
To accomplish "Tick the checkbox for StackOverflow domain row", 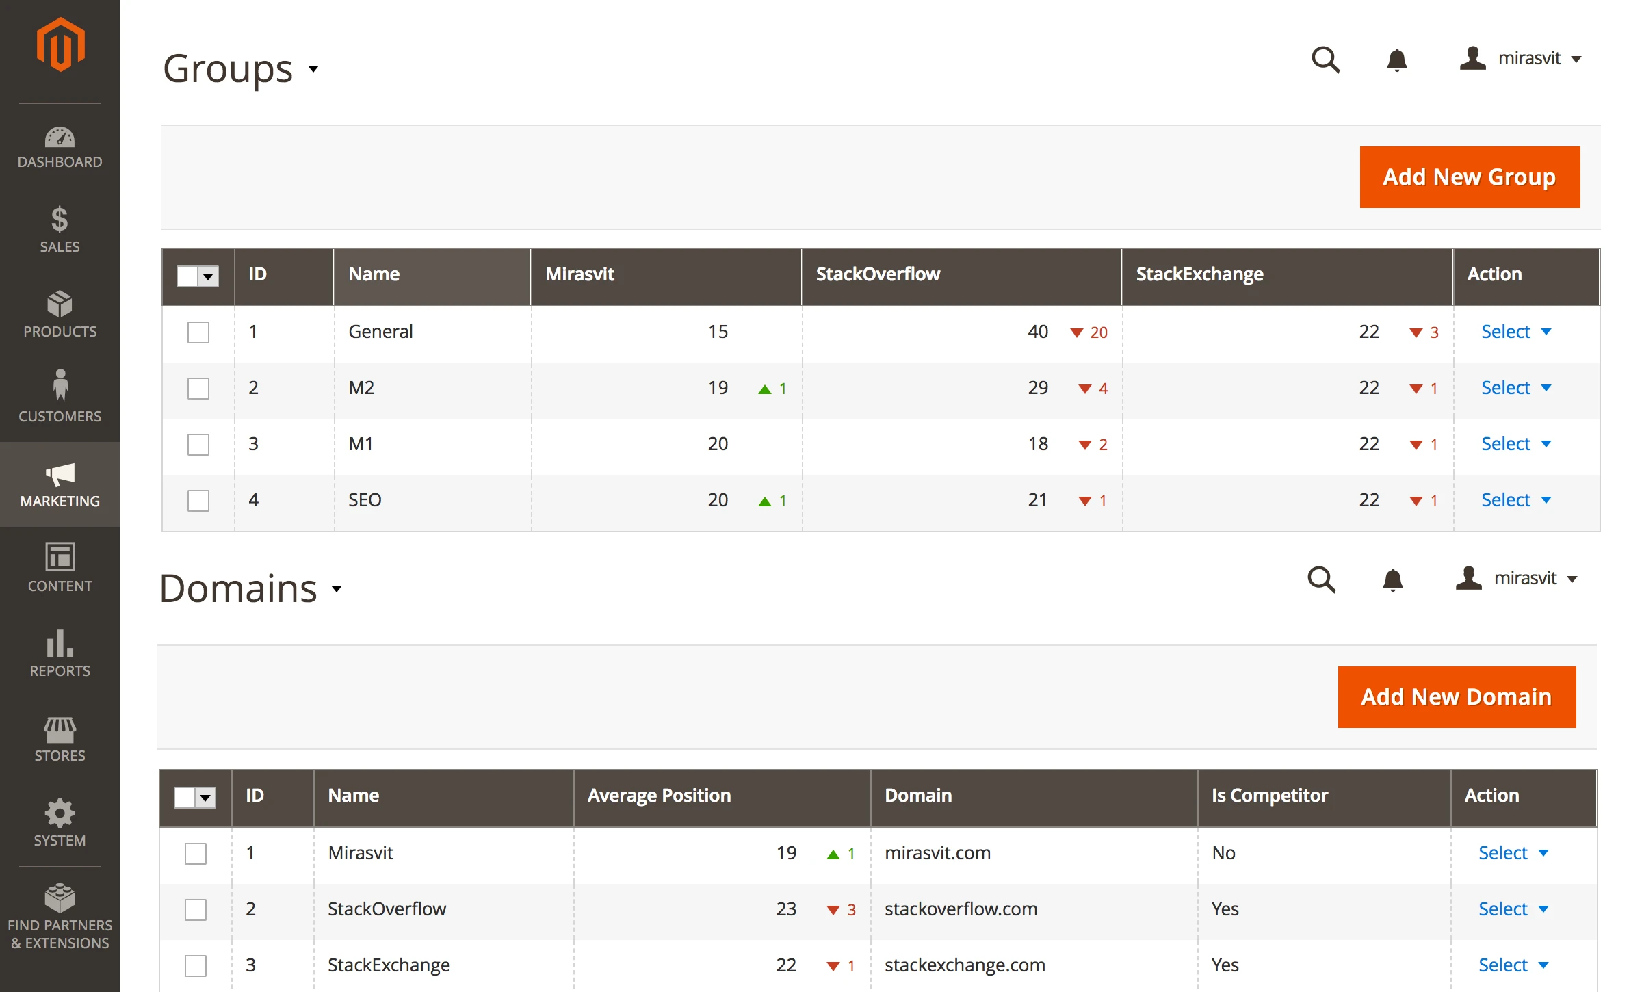I will 196,910.
